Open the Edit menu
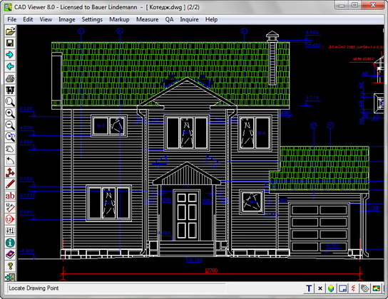 click(28, 19)
